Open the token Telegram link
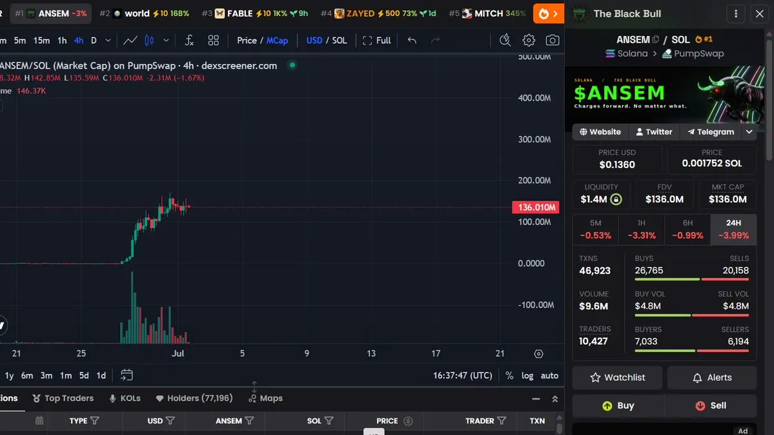Screen dimensions: 774x435 pyautogui.click(x=711, y=131)
